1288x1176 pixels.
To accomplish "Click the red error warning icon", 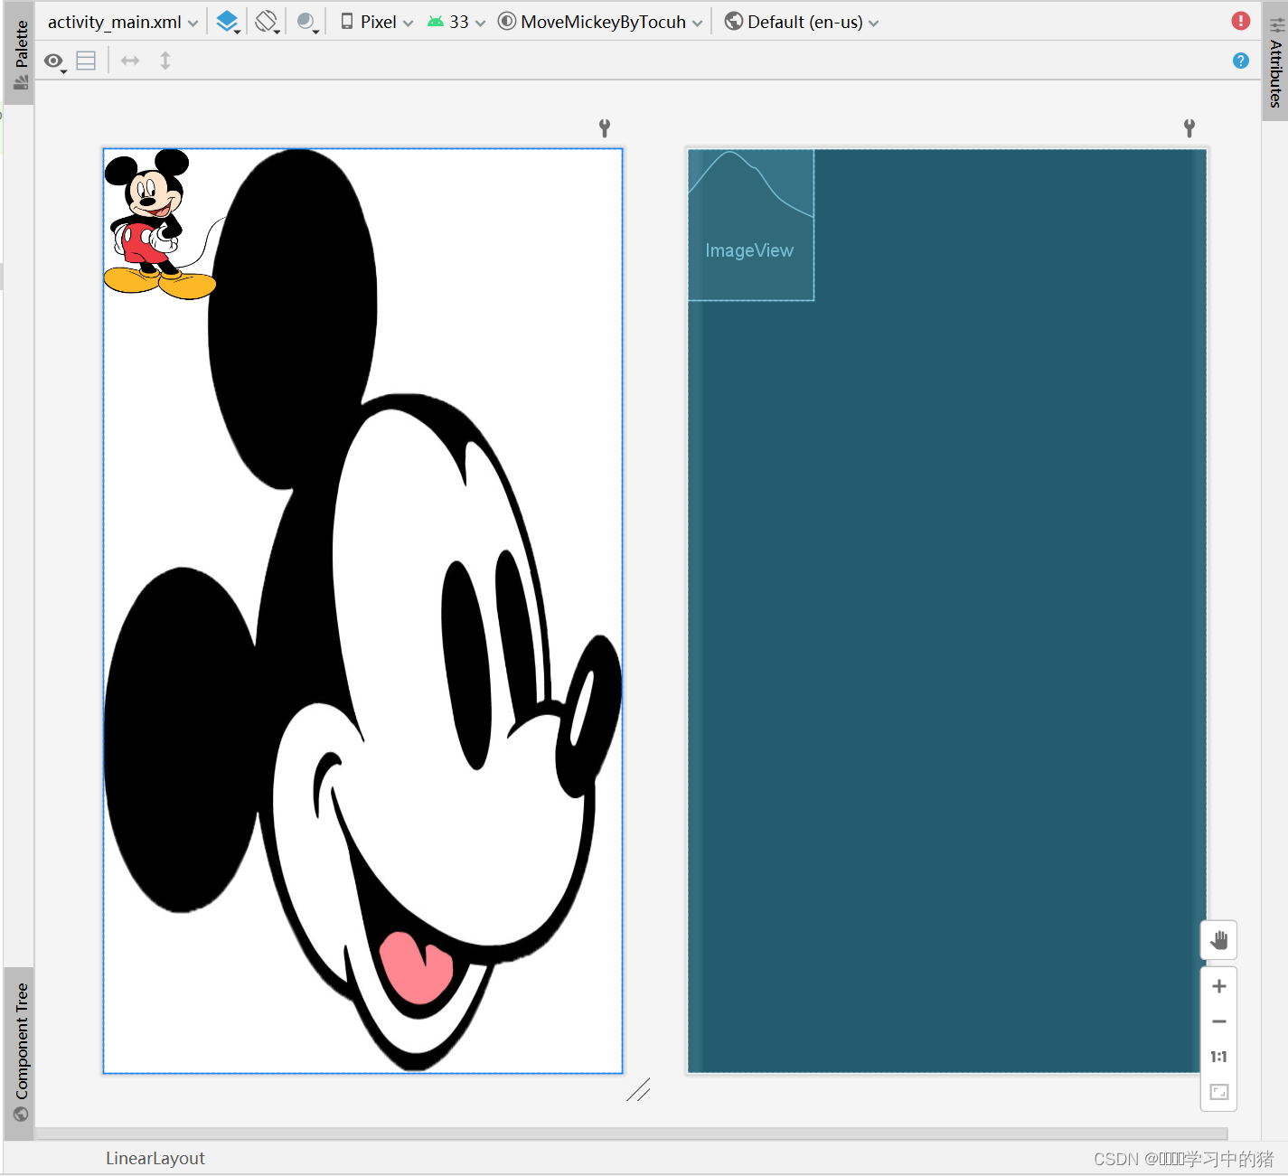I will (1241, 21).
